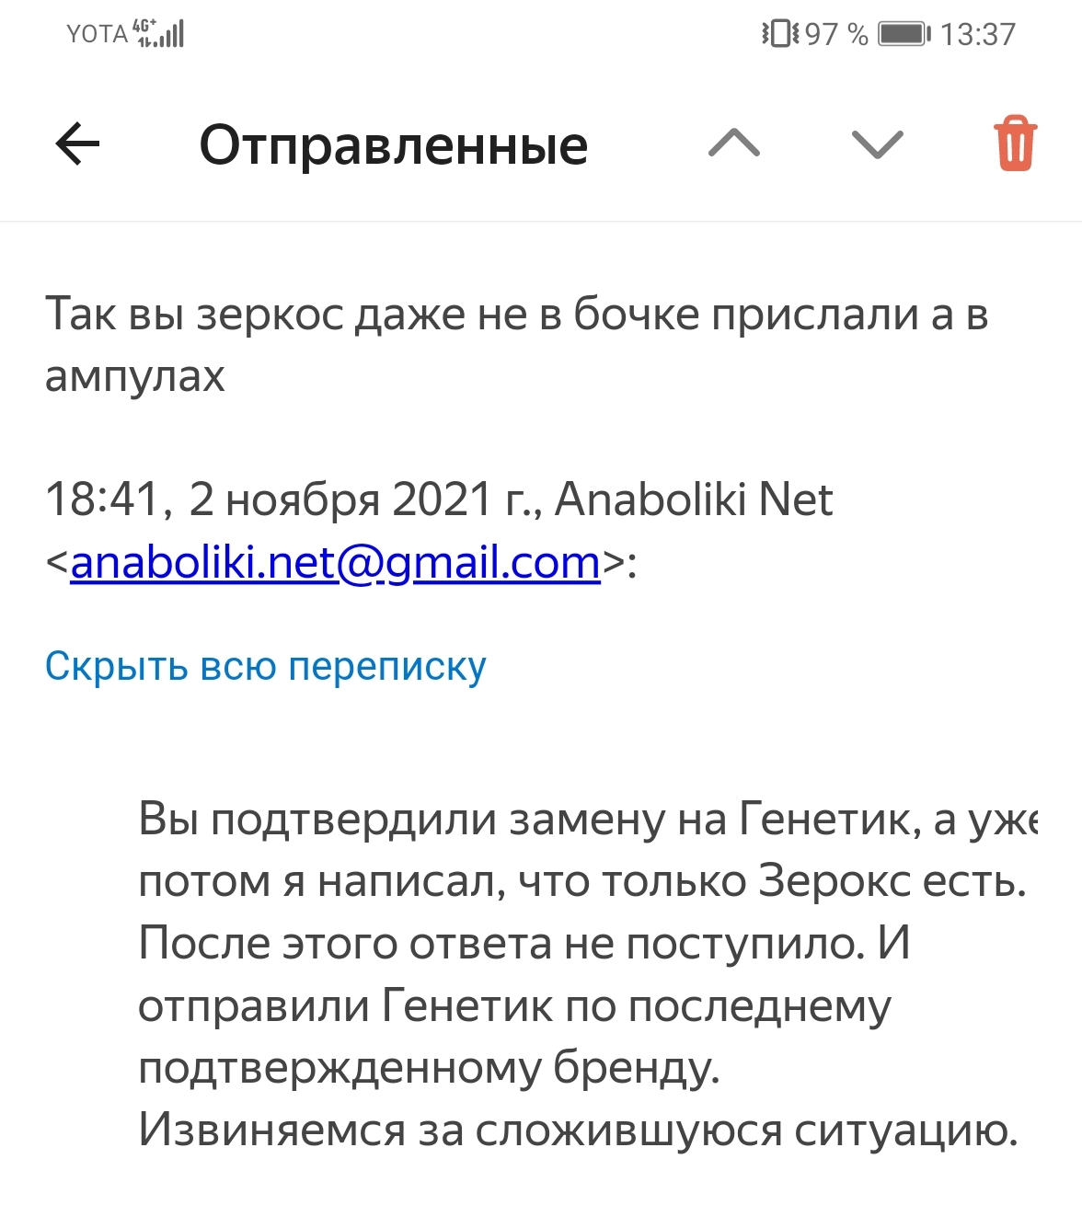Tap the message text about ампулах

[517, 345]
